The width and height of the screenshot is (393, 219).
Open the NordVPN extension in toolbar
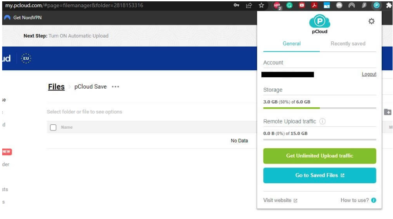point(352,5)
